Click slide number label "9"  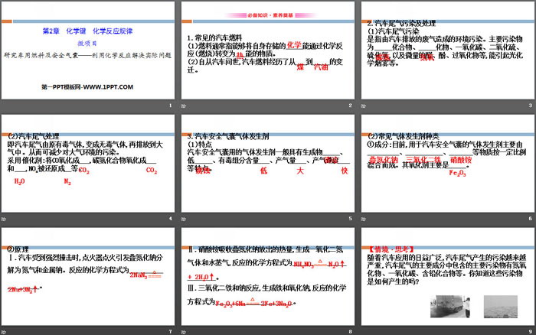[530, 332]
